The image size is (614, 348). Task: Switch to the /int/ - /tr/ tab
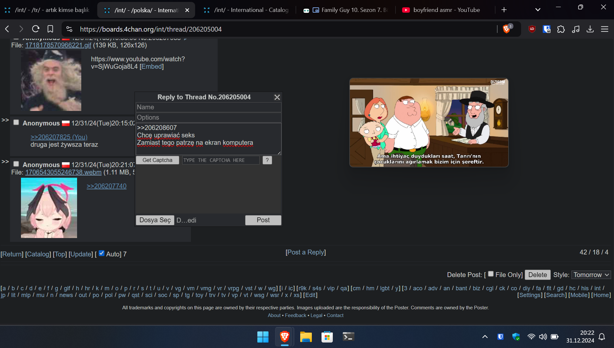47,10
